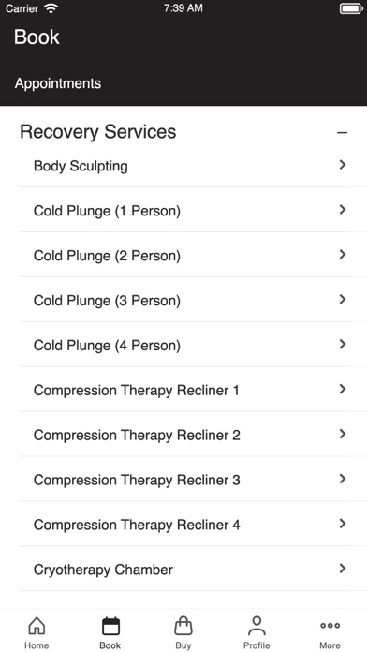Choose Cold Plunge (4 Person)
367x652 pixels.
193,345
